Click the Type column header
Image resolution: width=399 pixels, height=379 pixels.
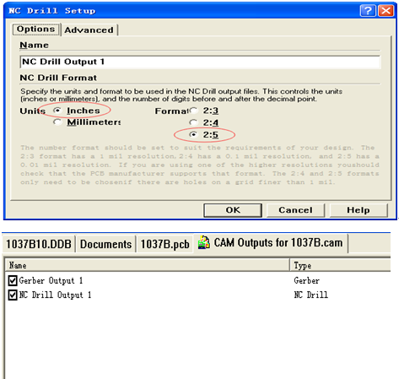point(340,265)
